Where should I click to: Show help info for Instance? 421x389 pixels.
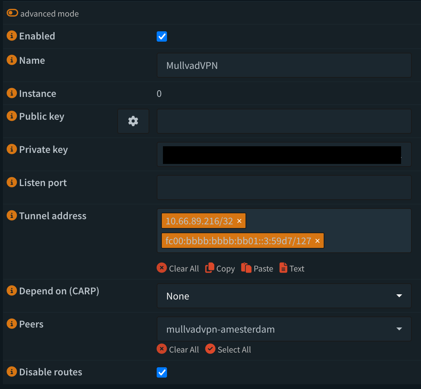(x=11, y=93)
